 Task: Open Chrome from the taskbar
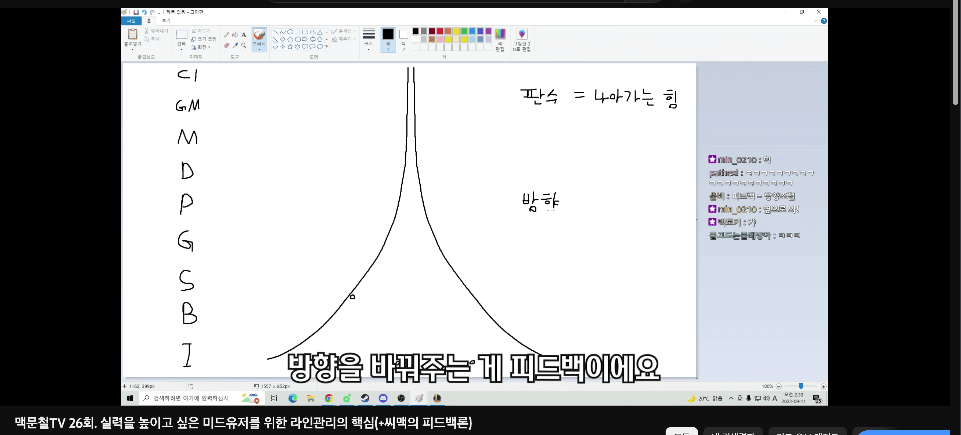(329, 399)
